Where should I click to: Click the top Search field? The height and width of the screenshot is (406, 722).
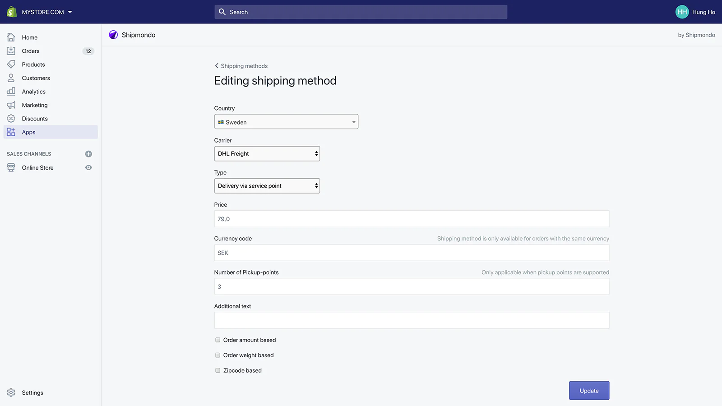361,12
